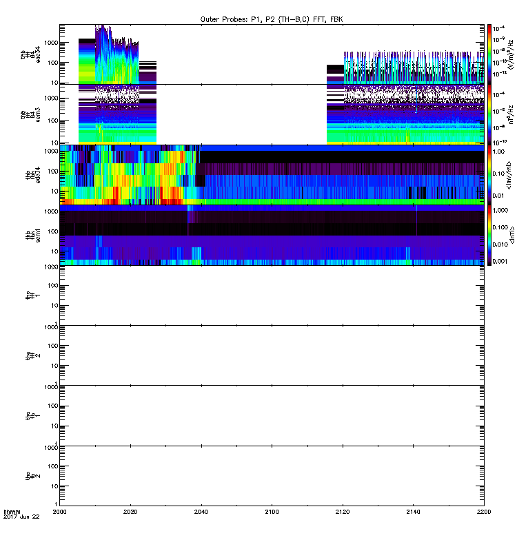Click the '<|mV/m|>' unit label

point(509,175)
